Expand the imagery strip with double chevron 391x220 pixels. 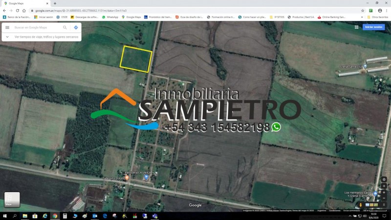pyautogui.click(x=384, y=205)
